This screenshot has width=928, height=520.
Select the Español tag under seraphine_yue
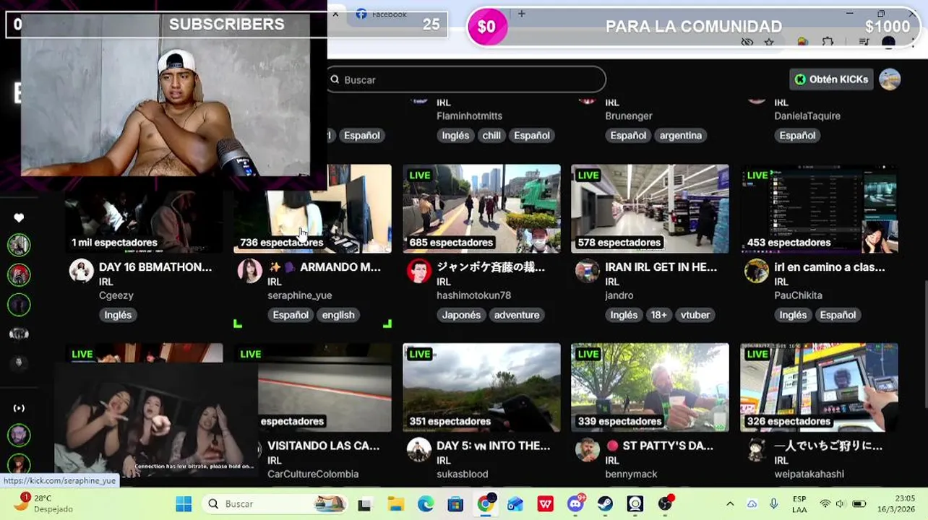291,315
